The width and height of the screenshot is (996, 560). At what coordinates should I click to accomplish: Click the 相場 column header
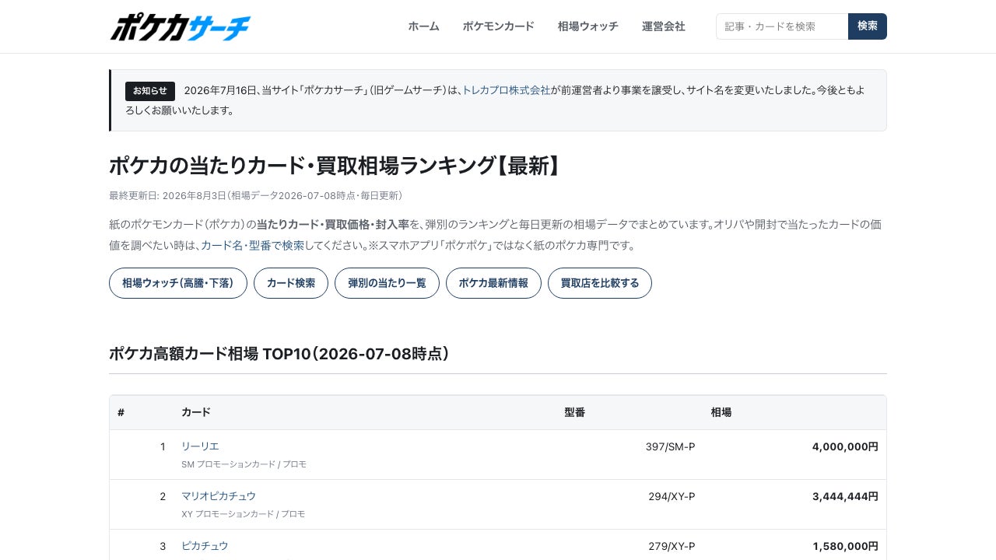[721, 412]
